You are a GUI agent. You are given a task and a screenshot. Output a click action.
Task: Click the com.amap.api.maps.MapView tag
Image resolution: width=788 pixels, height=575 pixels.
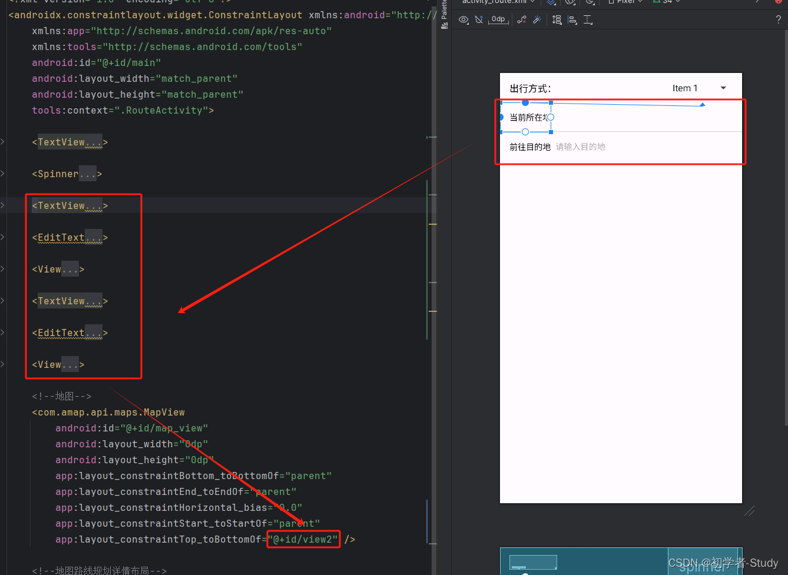108,412
